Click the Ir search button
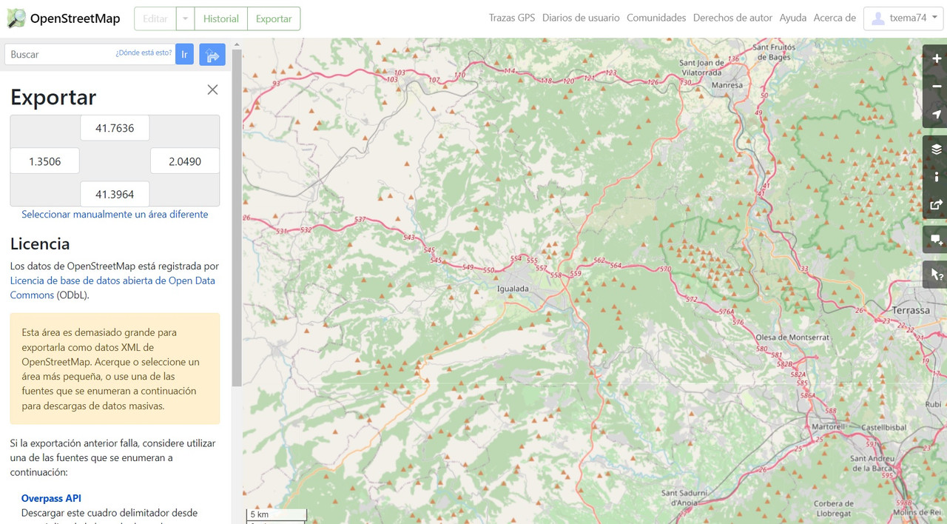The height and width of the screenshot is (524, 947). coord(184,54)
